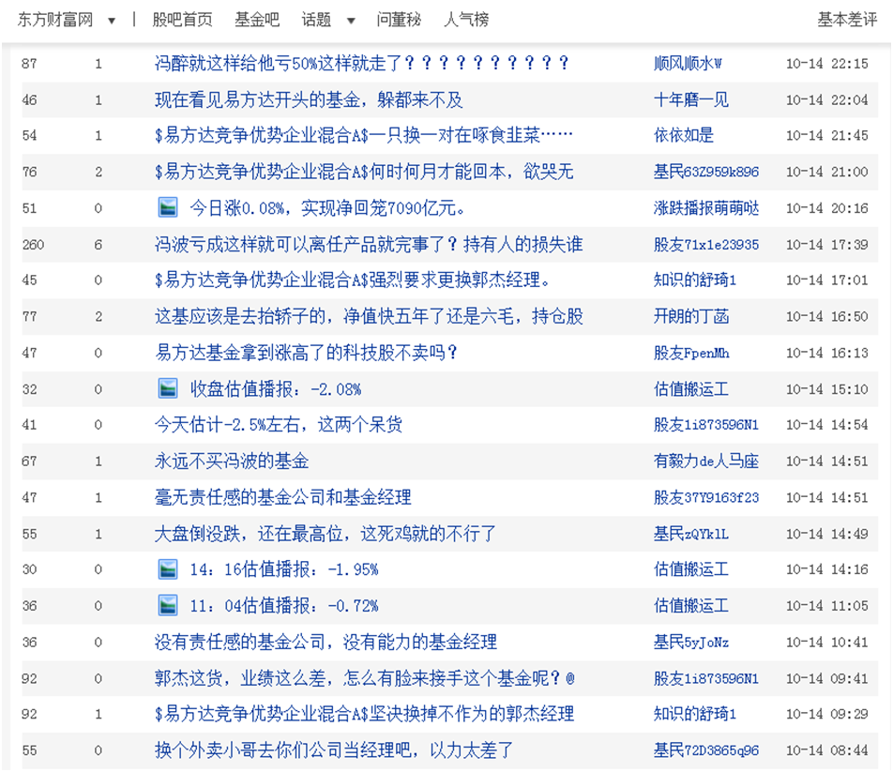View author profile 基民5yJoNz

tap(691, 642)
